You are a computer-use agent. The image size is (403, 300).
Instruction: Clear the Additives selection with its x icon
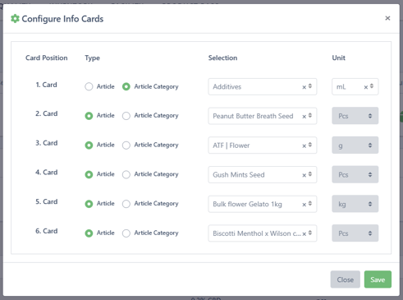(304, 87)
